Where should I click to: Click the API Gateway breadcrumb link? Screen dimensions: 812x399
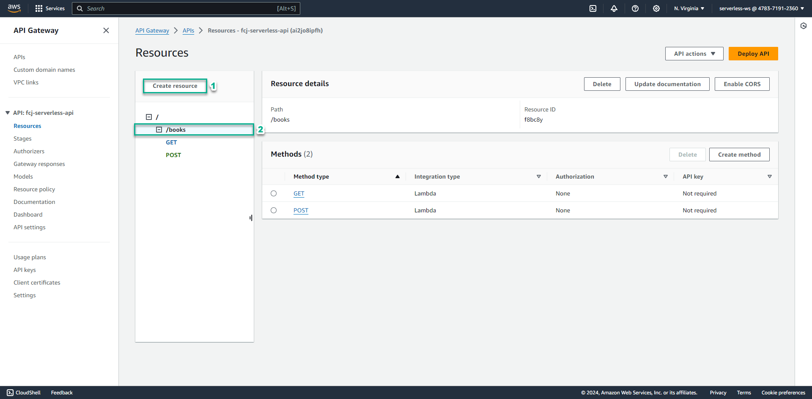coord(152,30)
